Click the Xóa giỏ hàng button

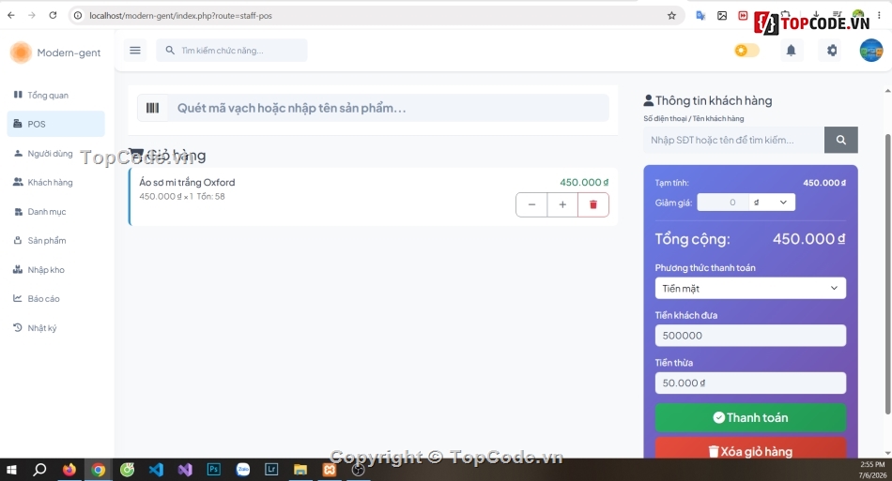[750, 448]
